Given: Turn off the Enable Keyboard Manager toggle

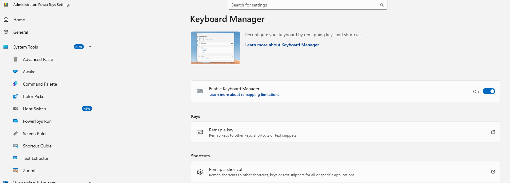Looking at the screenshot, I should coord(489,91).
